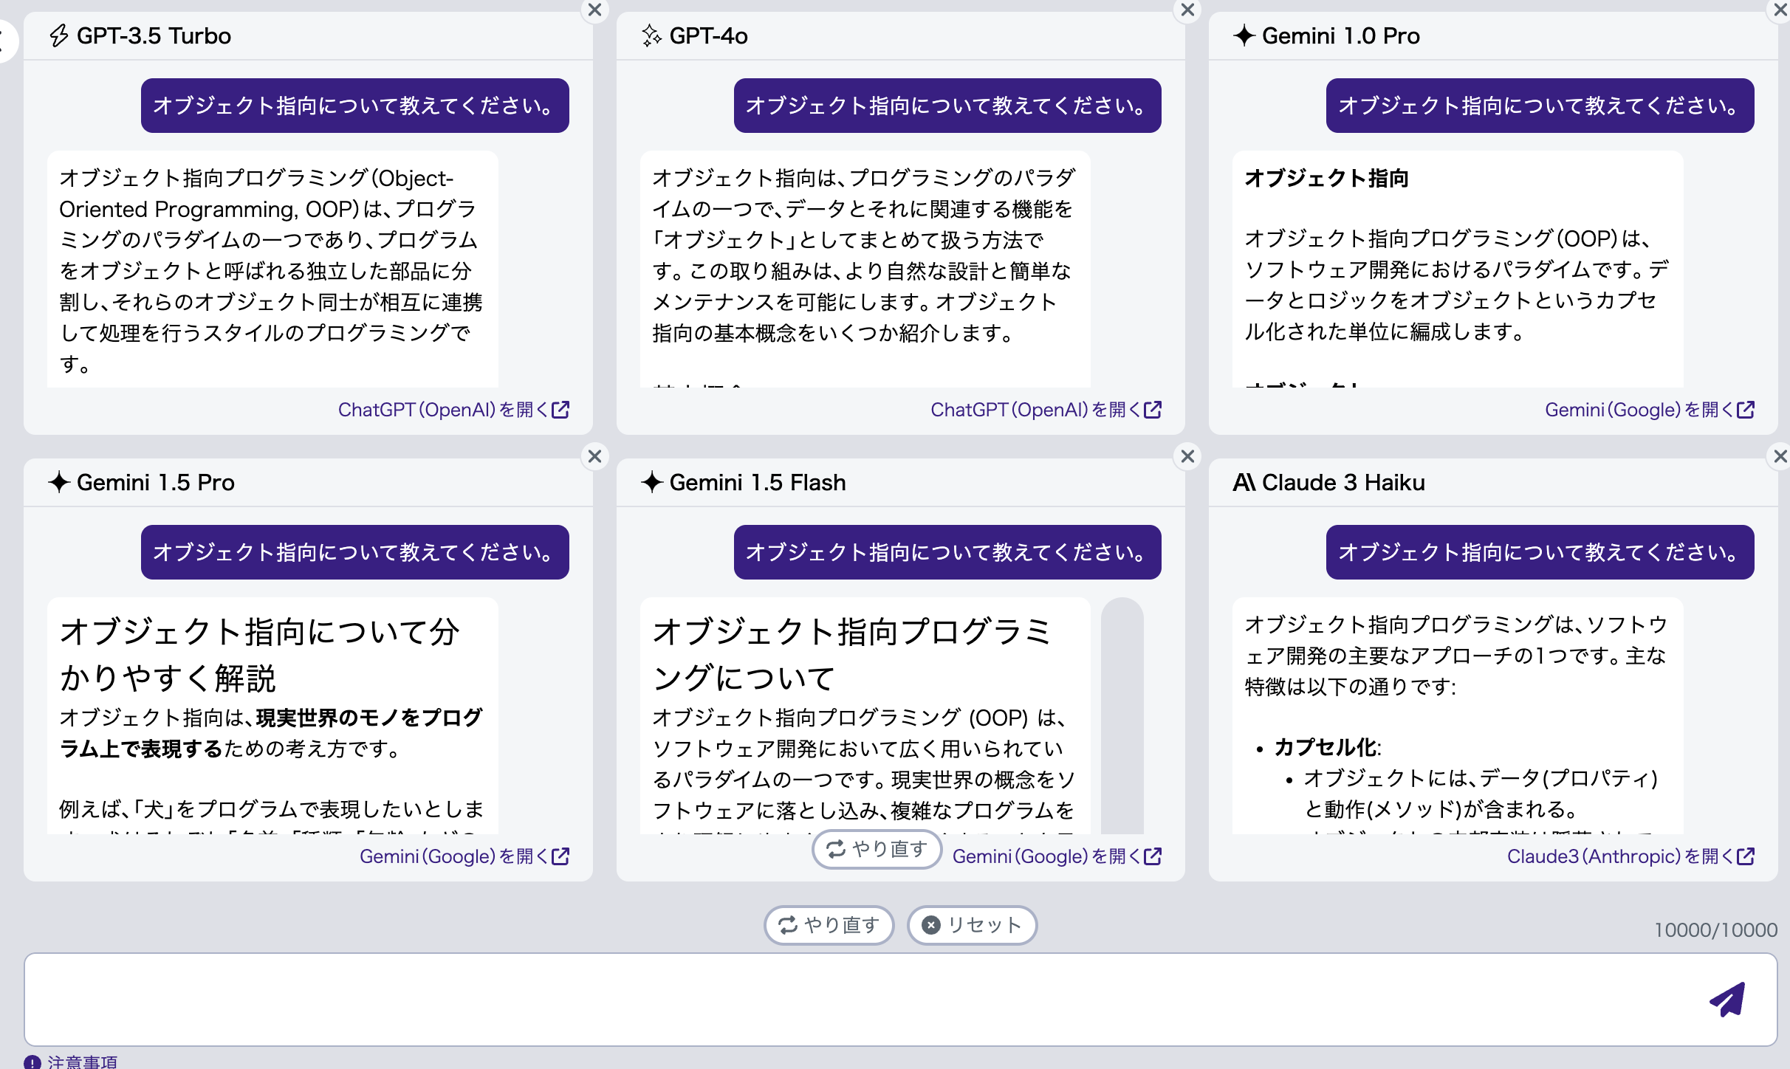This screenshot has width=1790, height=1069.
Task: Select the prompt bubble in the GPT-4o panel
Action: coord(946,106)
